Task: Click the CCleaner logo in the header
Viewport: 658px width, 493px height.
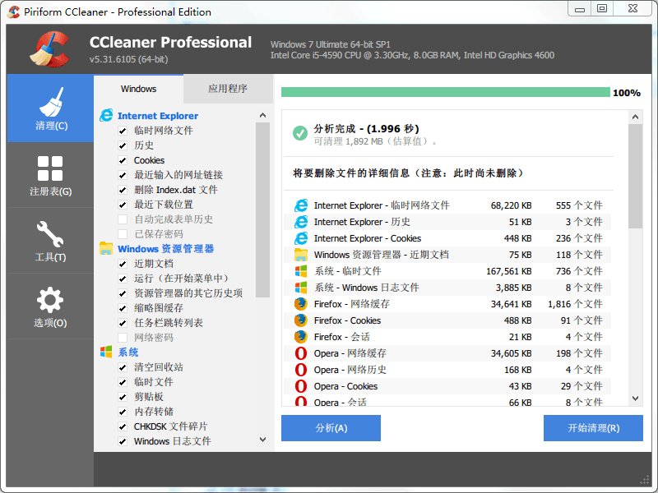Action: point(49,49)
